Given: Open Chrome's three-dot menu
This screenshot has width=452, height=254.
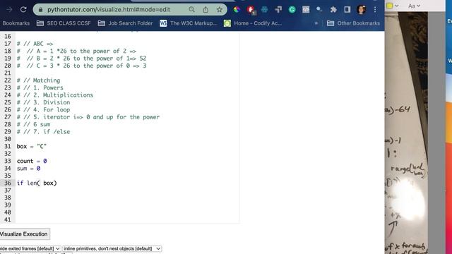Looking at the screenshot, I should [375, 9].
